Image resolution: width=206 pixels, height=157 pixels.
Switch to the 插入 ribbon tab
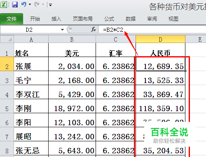[56, 19]
